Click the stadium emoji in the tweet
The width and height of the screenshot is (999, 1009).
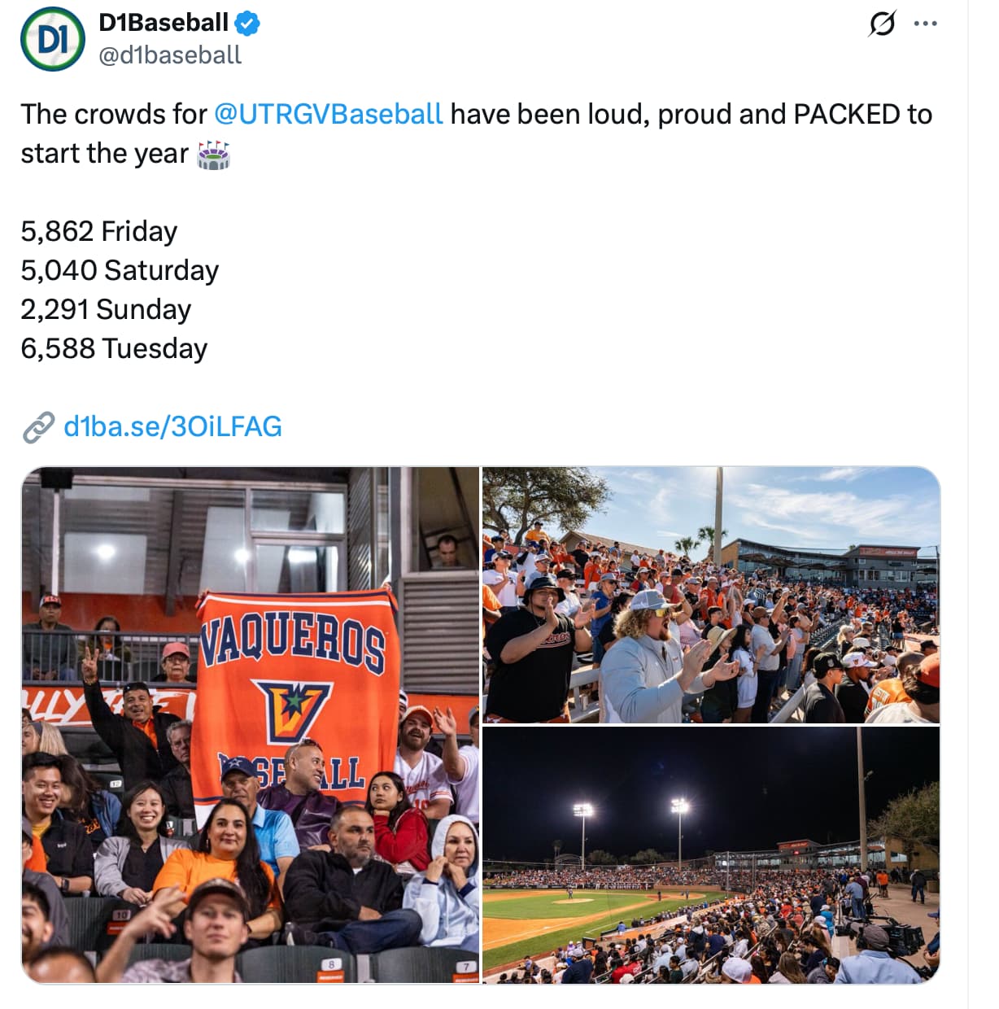tap(214, 154)
